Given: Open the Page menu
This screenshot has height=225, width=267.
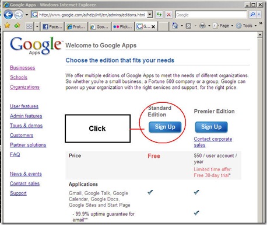Looking at the screenshot, I should [223, 26].
